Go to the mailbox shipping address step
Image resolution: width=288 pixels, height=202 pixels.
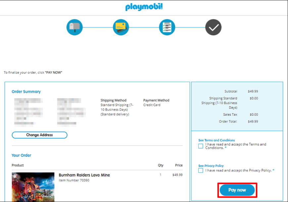74,27
